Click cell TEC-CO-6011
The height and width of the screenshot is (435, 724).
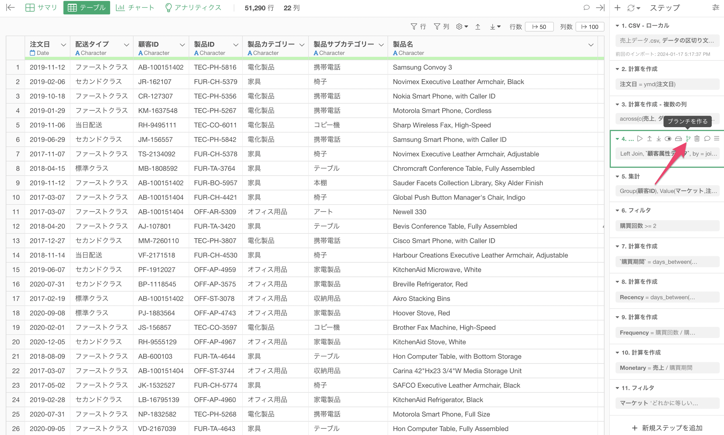(x=215, y=125)
